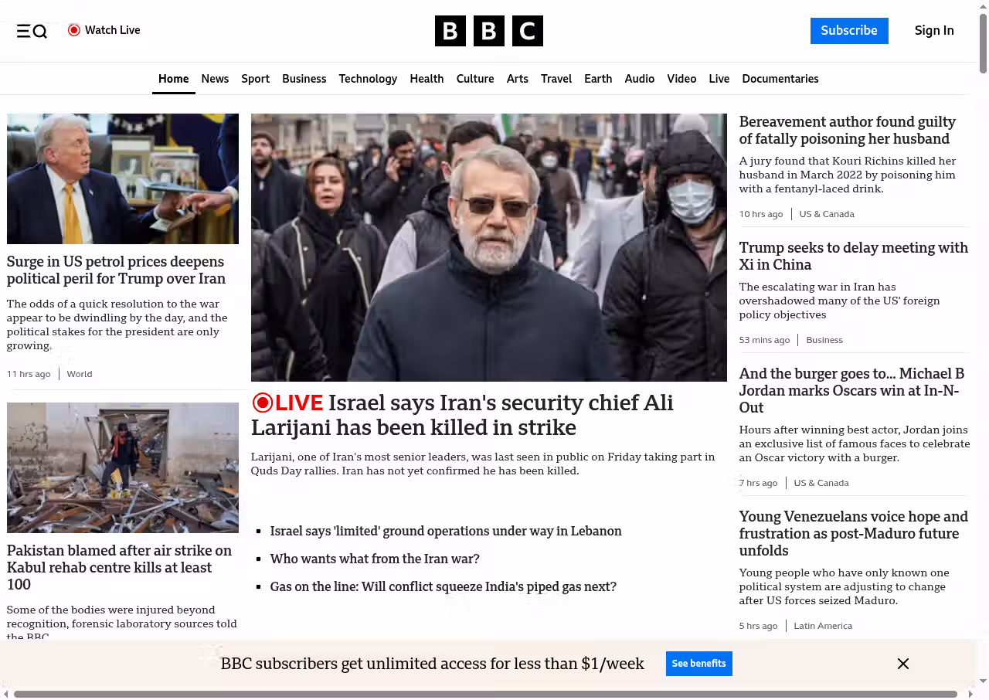Click the BBC logo
This screenshot has height=700, width=989.
[488, 31]
